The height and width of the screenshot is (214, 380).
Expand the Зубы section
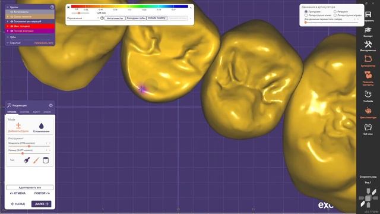pos(8,37)
